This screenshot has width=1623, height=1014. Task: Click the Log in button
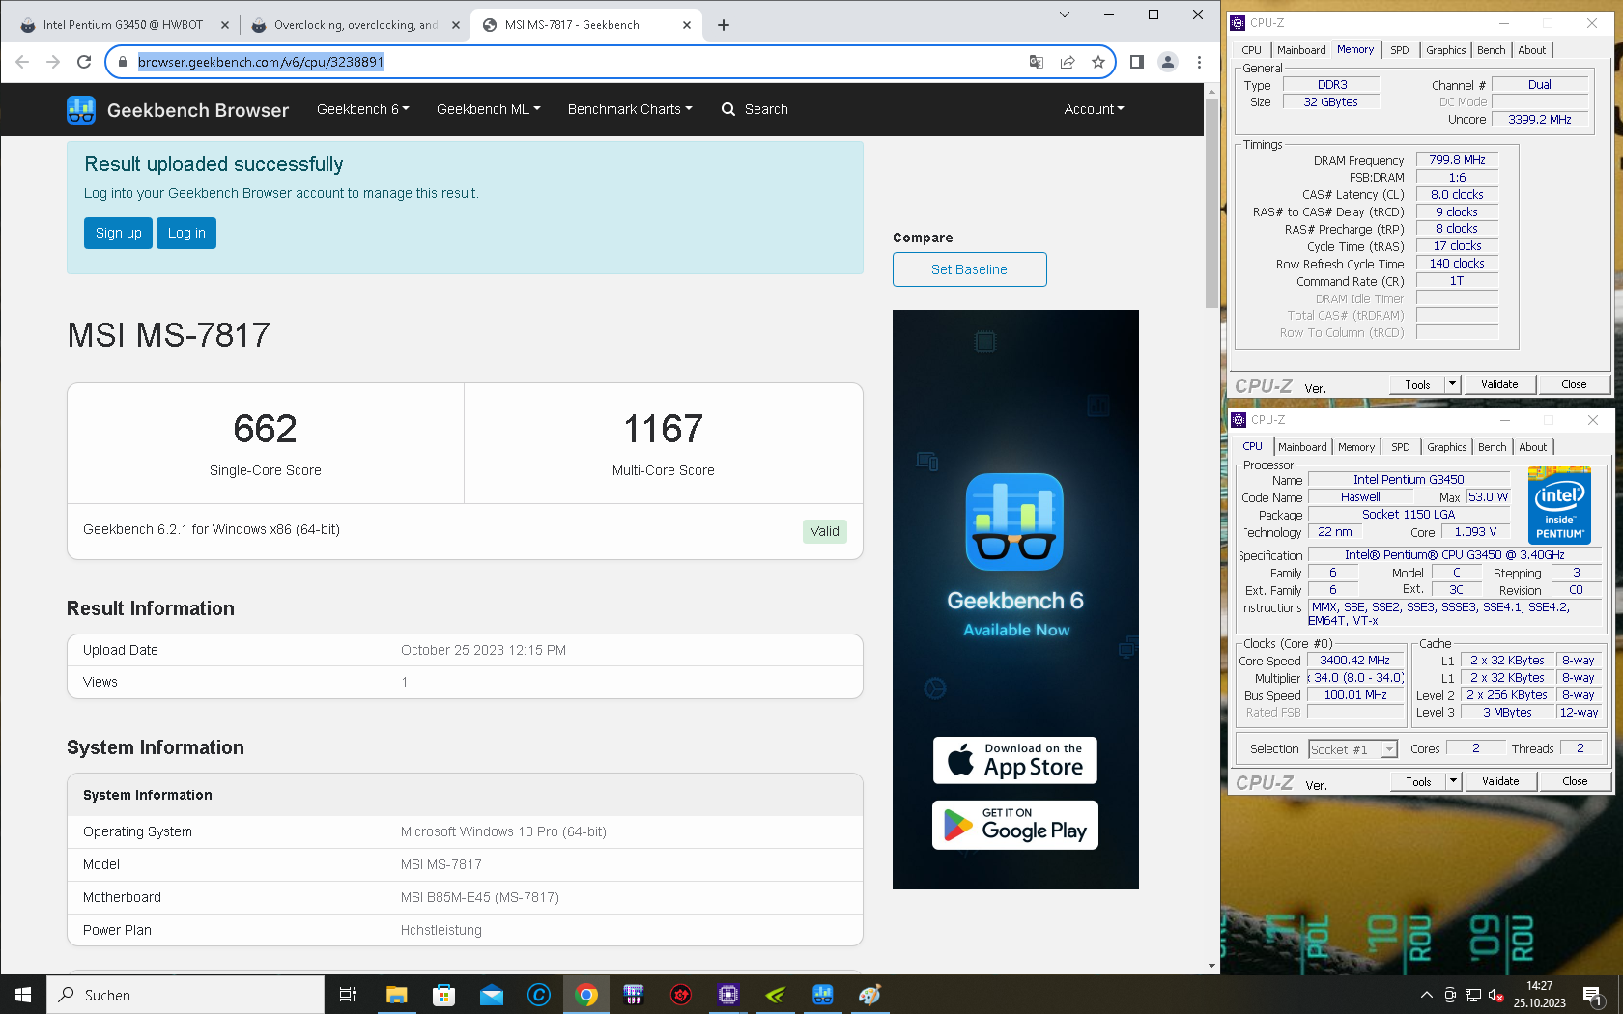coord(186,233)
